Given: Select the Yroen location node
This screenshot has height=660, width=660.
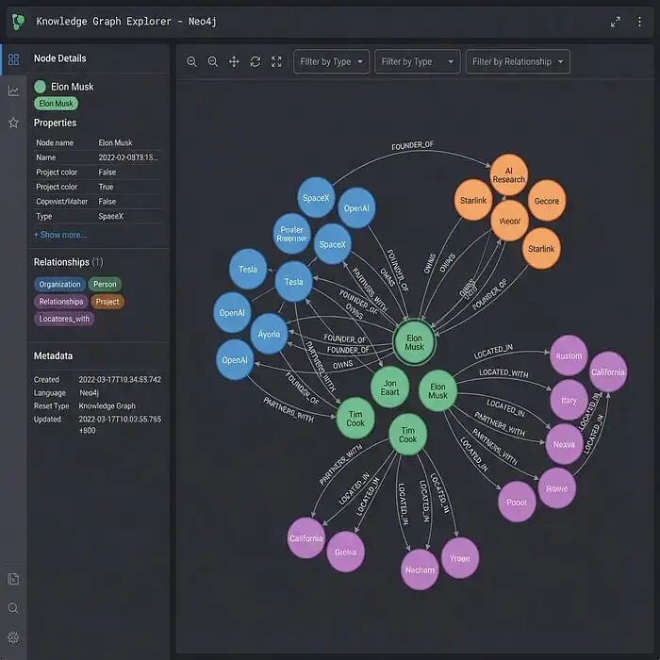Looking at the screenshot, I should point(460,558).
